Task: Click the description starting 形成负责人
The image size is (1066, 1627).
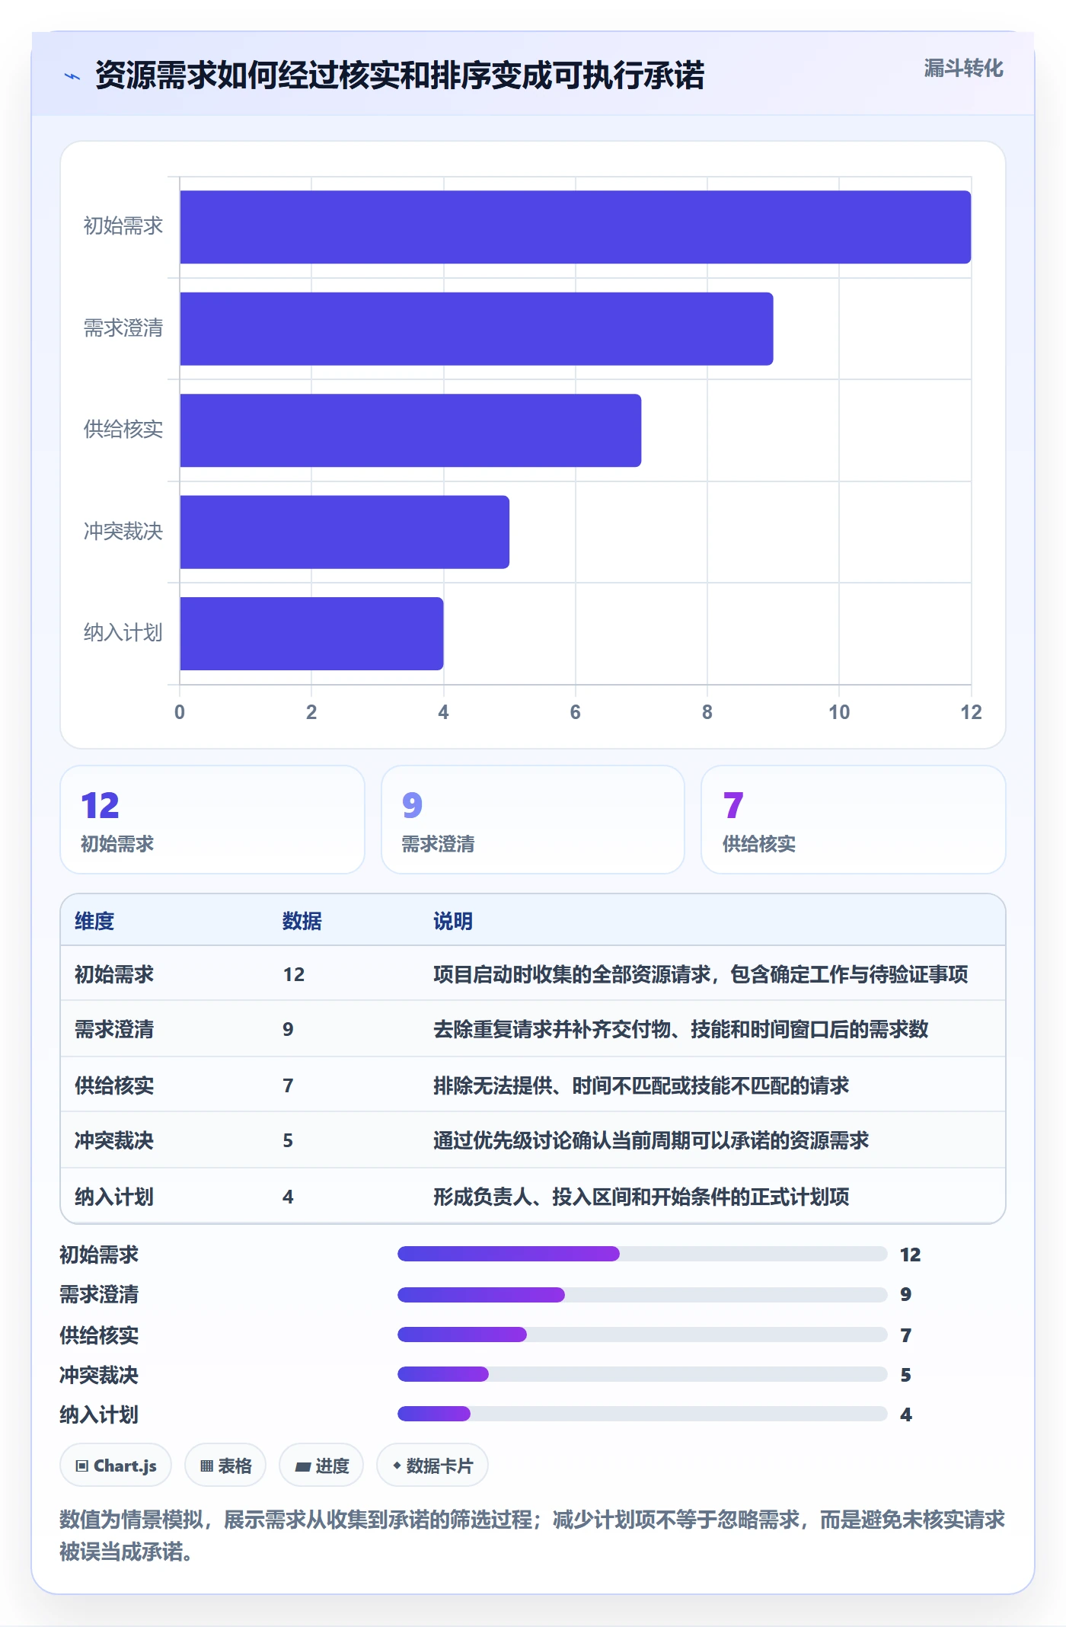Action: pos(641,1197)
